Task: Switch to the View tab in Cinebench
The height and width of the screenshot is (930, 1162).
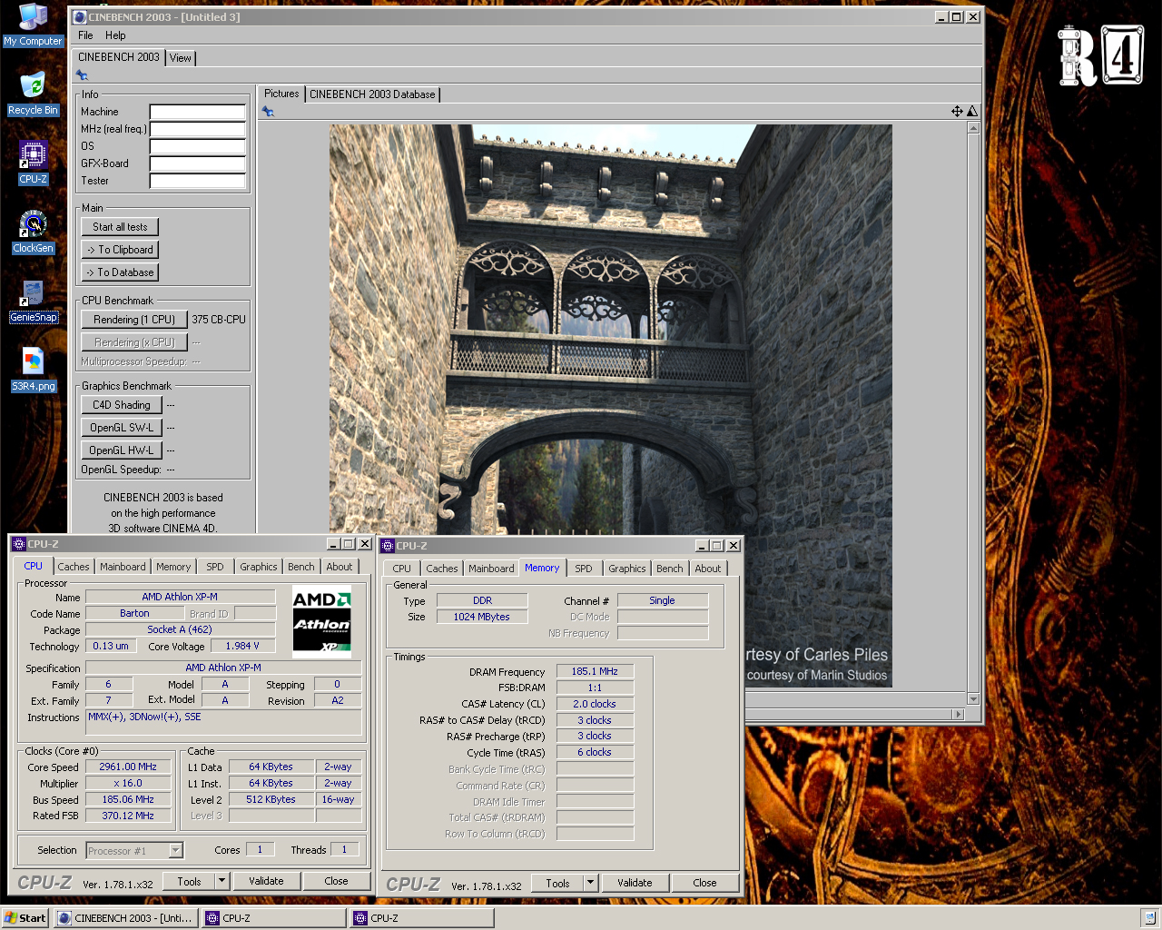Action: click(x=181, y=58)
